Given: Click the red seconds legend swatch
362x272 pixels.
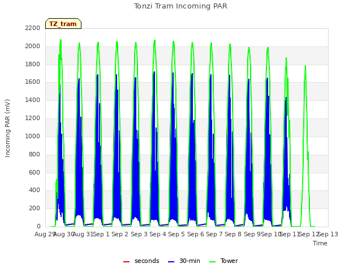Looking at the screenshot, I should point(127,262).
